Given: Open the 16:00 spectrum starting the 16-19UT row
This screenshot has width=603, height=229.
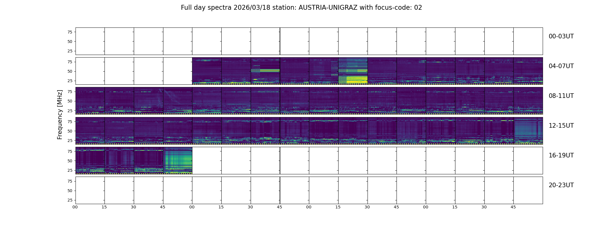Looking at the screenshot, I should [x=90, y=160].
